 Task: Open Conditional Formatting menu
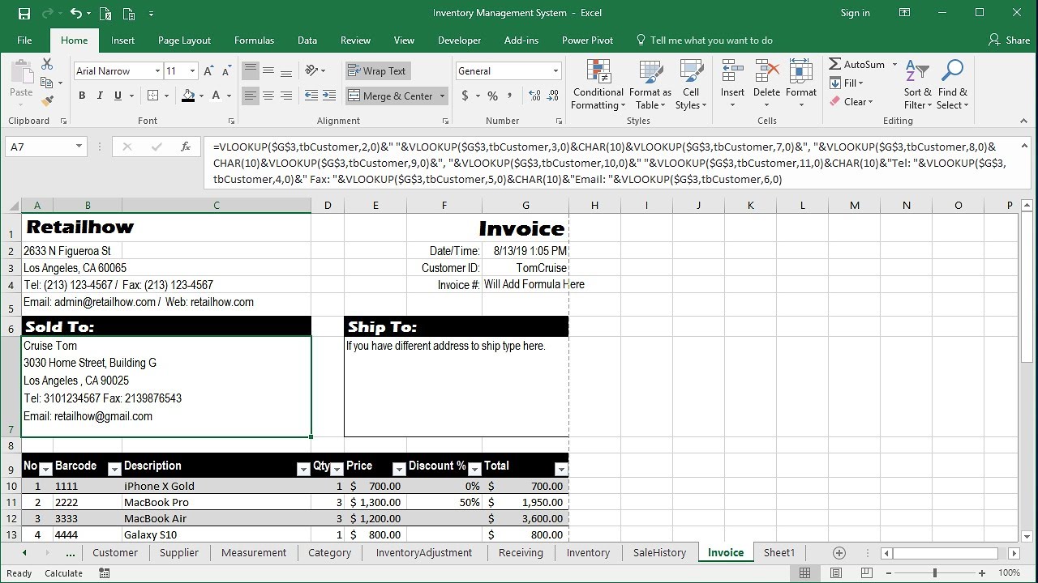pyautogui.click(x=598, y=84)
